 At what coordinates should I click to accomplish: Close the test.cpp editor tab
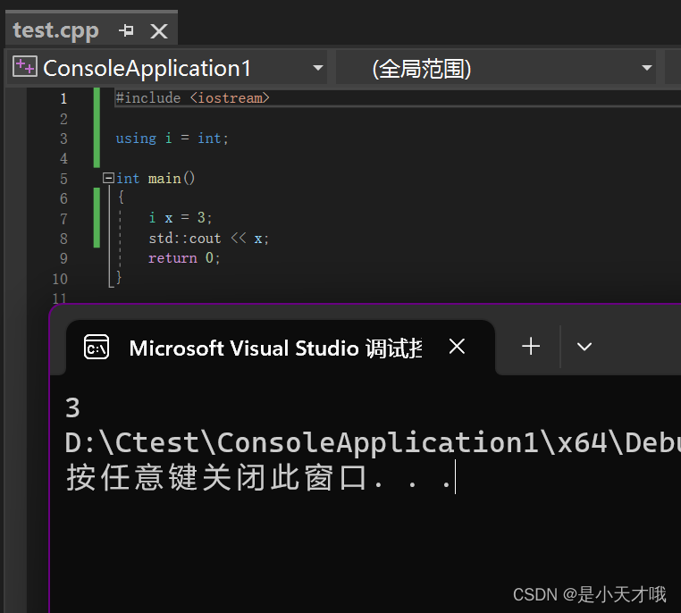coord(158,31)
